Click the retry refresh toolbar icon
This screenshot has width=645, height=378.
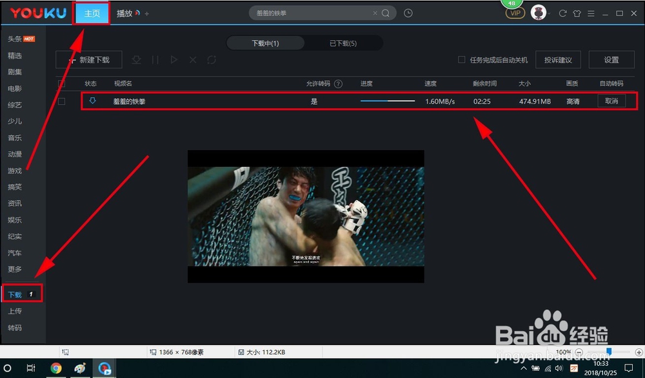(x=212, y=60)
